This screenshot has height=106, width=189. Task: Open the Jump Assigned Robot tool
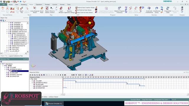pyautogui.click(x=35, y=10)
